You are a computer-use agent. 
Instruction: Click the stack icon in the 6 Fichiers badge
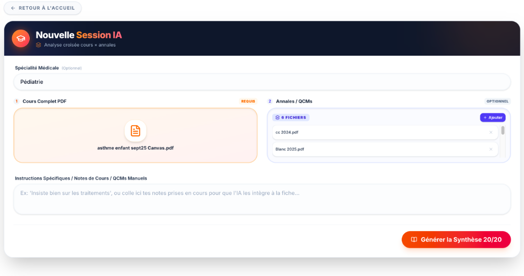(277, 118)
